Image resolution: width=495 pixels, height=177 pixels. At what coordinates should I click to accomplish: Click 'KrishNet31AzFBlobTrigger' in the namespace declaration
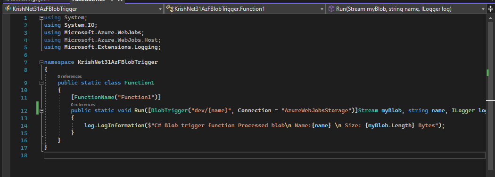click(118, 62)
